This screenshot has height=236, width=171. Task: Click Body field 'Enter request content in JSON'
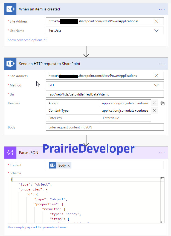105,127
